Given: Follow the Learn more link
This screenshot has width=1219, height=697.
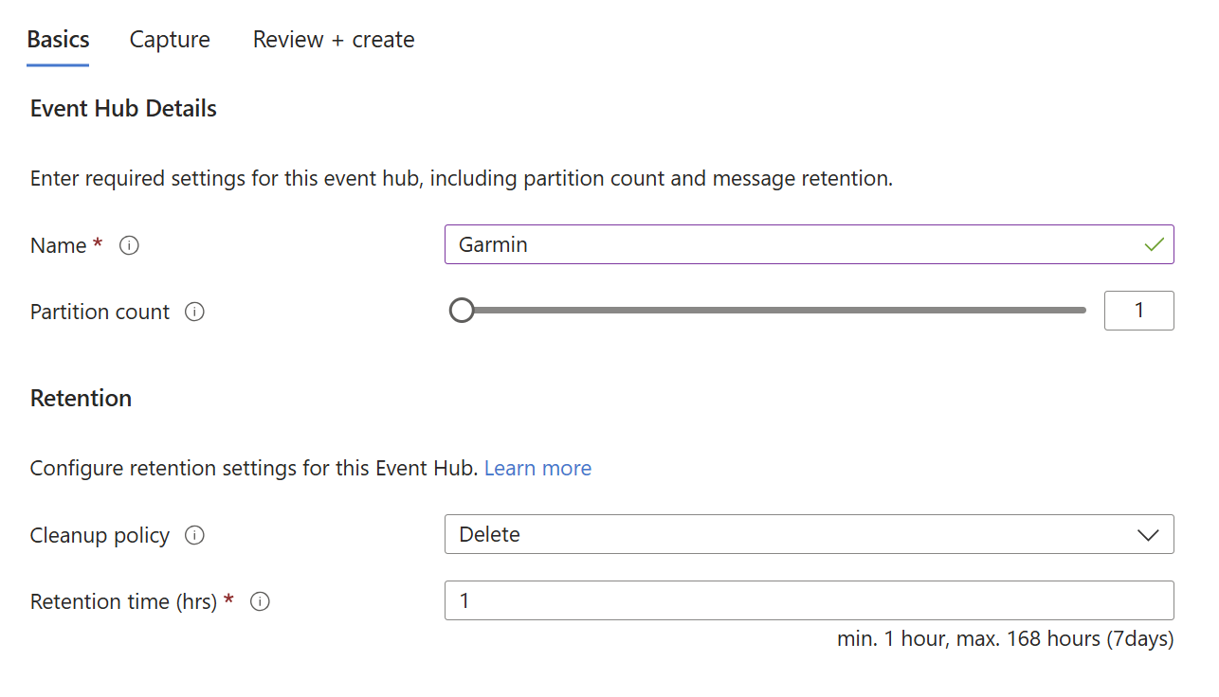Looking at the screenshot, I should click(537, 468).
